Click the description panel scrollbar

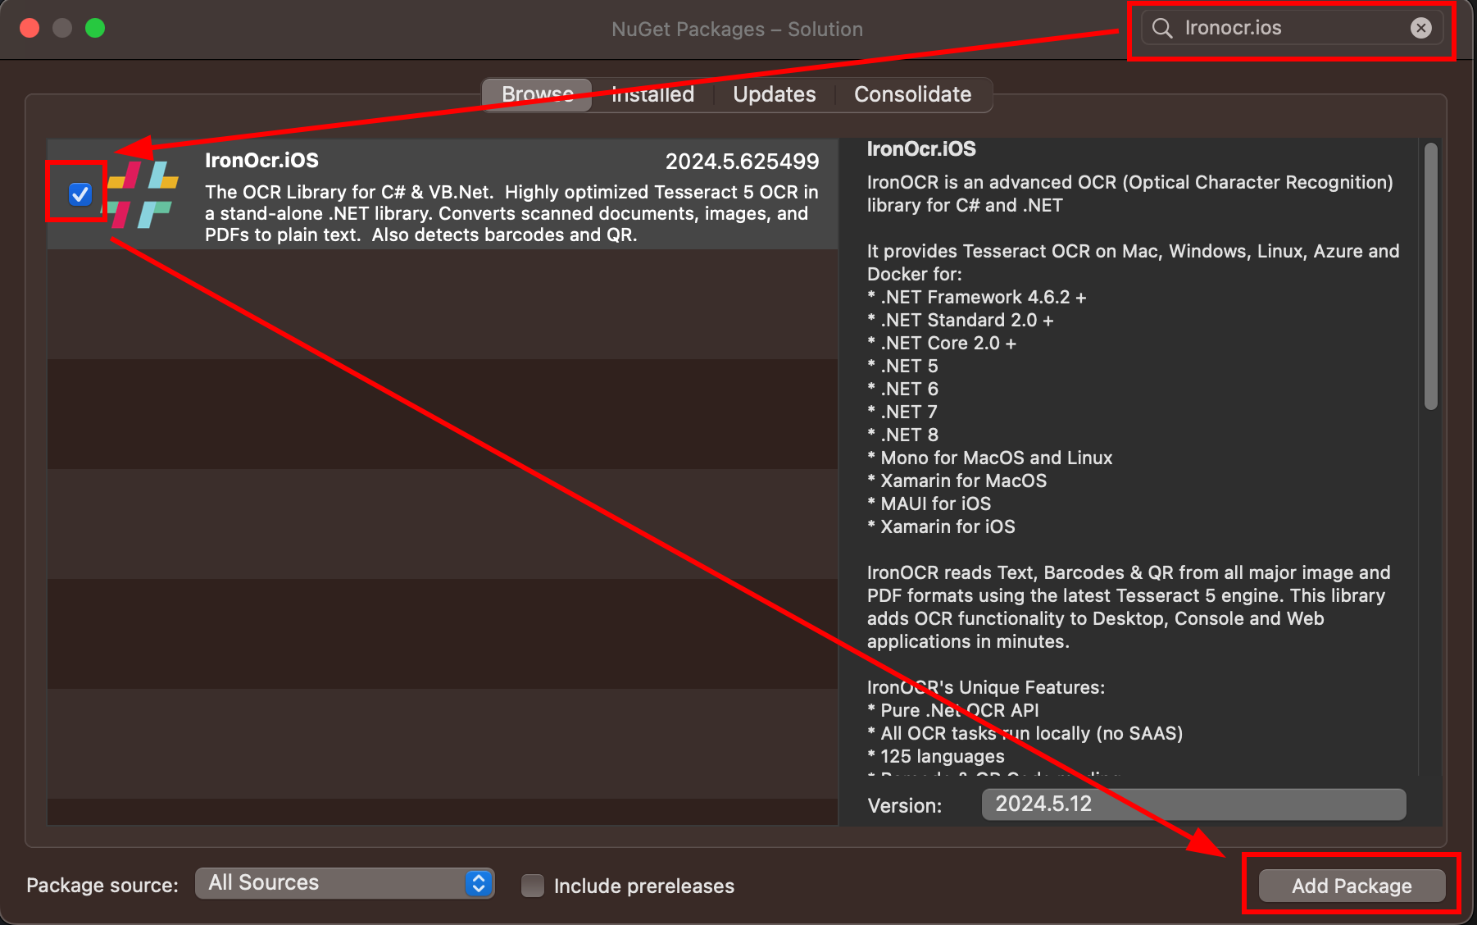(1430, 276)
